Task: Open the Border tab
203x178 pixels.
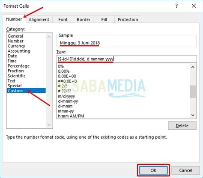Action: click(x=84, y=20)
